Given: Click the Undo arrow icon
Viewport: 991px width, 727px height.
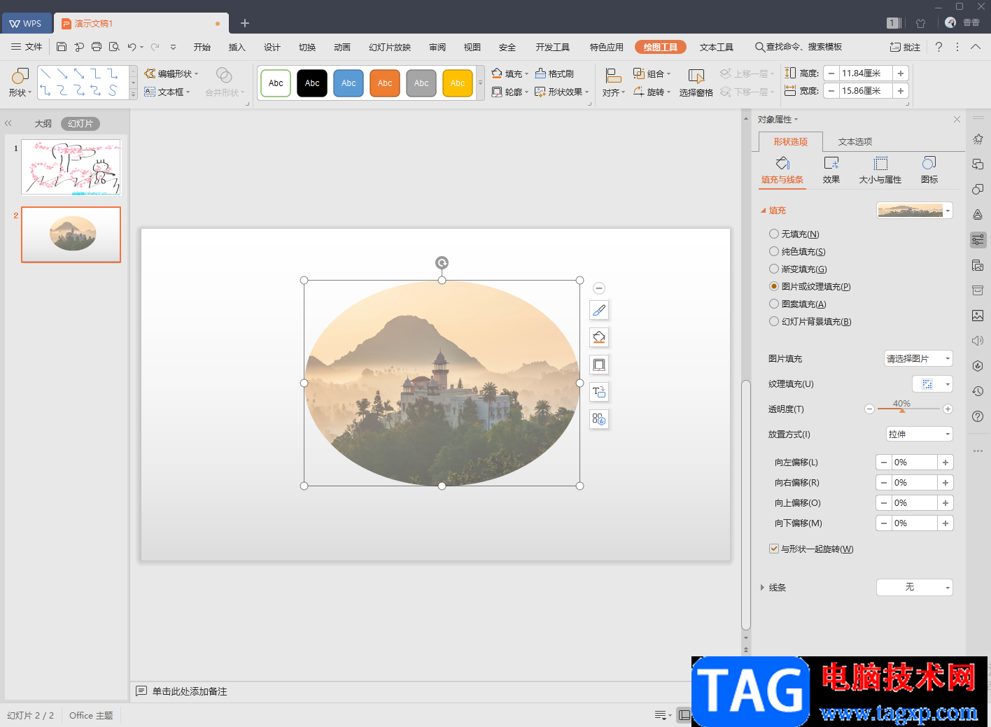Looking at the screenshot, I should (132, 47).
